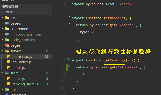Click line number 1 in the gutter
The height and width of the screenshot is (95, 161).
click(x=64, y=4)
